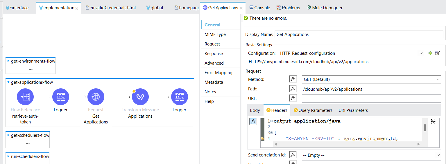The image size is (446, 164).
Task: Switch to the URI Parameters tab
Action: tap(353, 110)
